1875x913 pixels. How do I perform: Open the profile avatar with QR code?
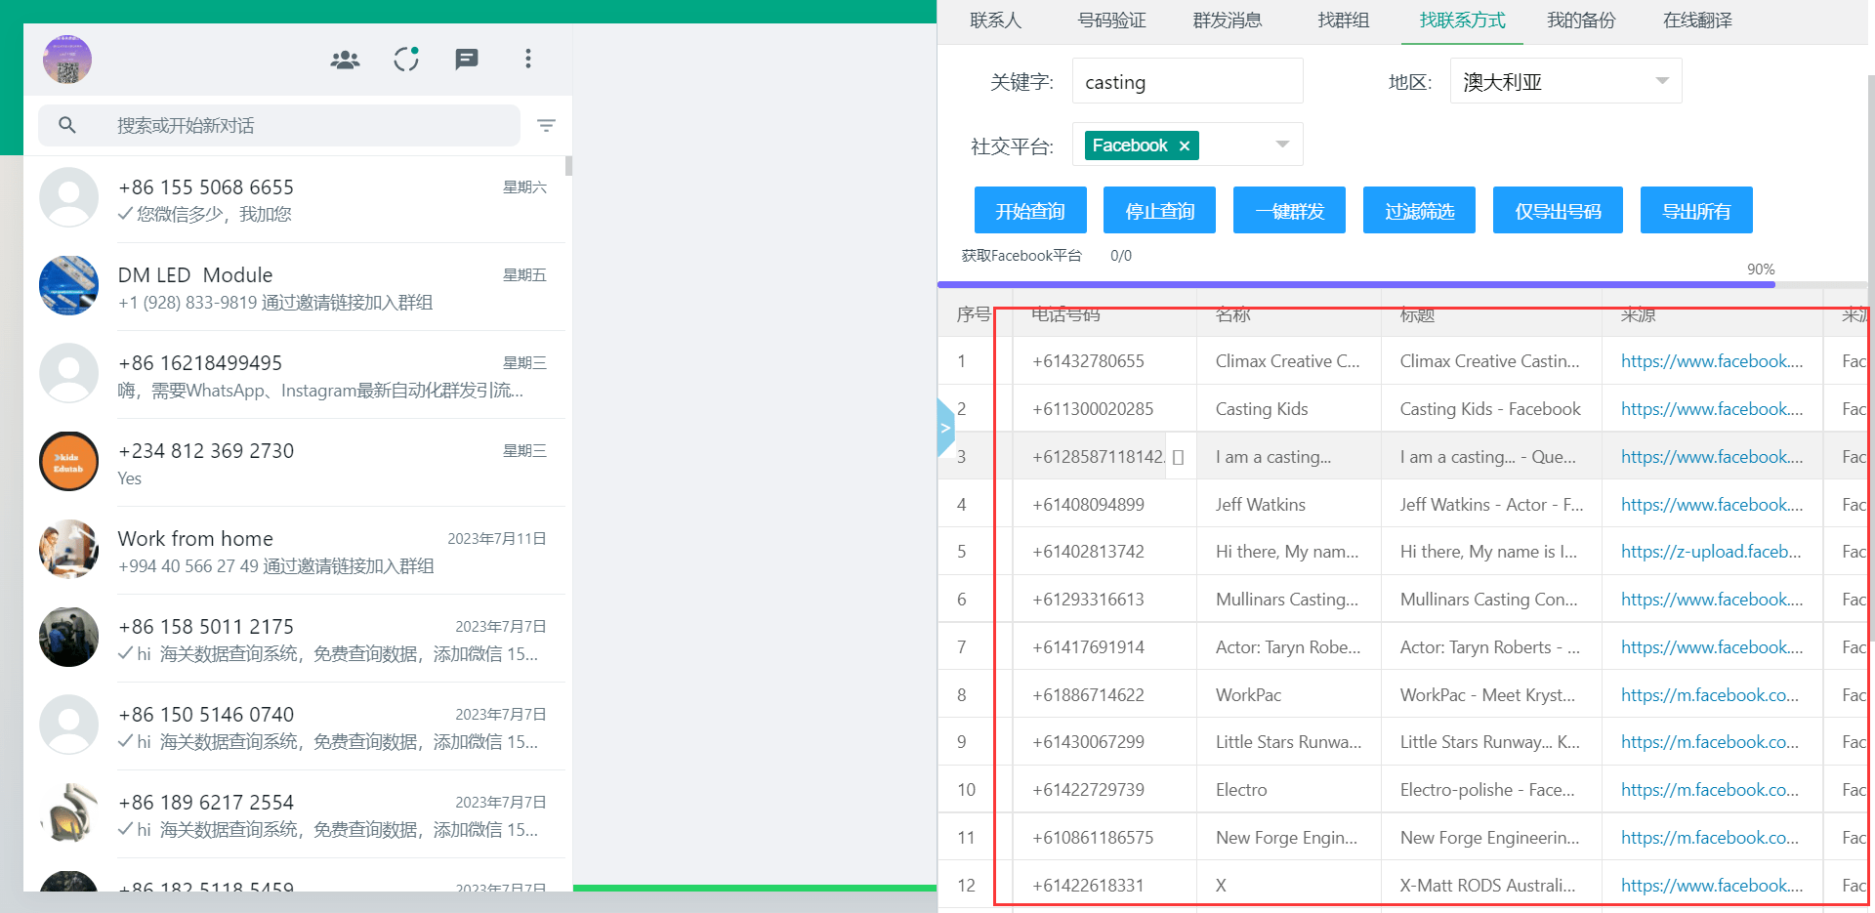67,60
